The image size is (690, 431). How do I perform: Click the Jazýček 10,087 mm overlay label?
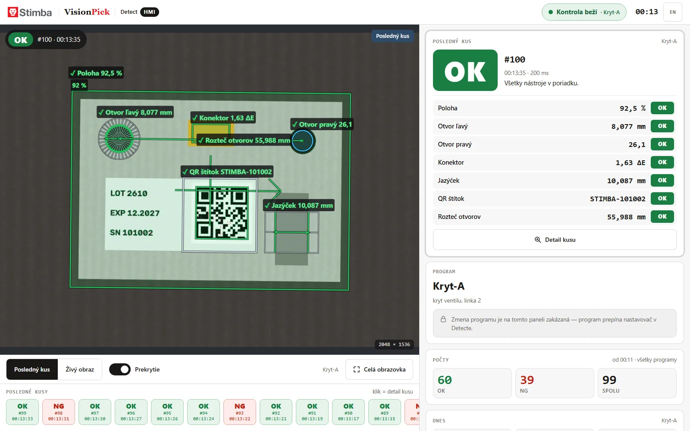[x=299, y=206]
